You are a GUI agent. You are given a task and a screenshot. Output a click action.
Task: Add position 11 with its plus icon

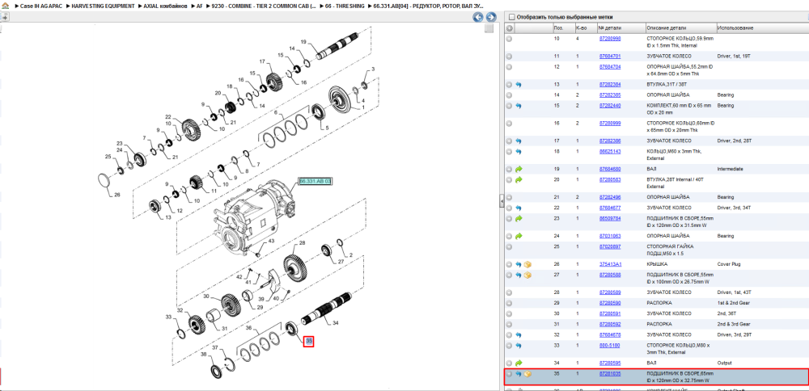(x=509, y=56)
